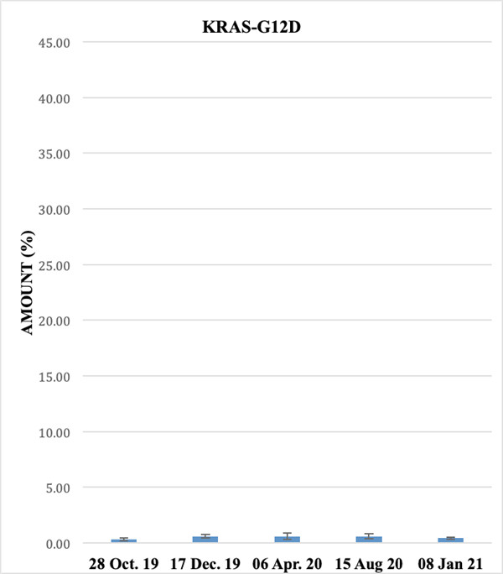This screenshot has width=503, height=574.
Task: Select the blue bar for 15 Aug 20
Action: [x=369, y=540]
